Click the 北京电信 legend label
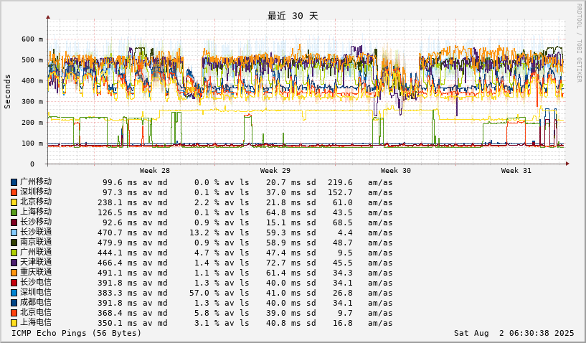The width and height of the screenshot is (586, 343). coord(36,313)
